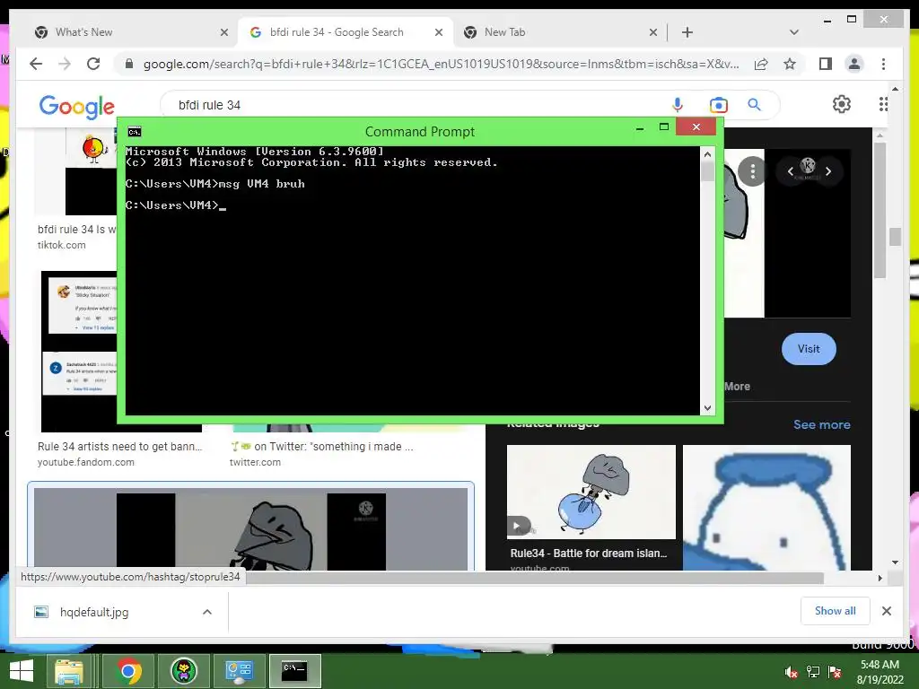Bookmark this page with the star
The image size is (919, 689).
(790, 64)
